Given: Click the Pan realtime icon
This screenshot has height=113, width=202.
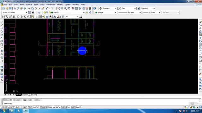Looking at the screenshot, I should (x=59, y=8).
